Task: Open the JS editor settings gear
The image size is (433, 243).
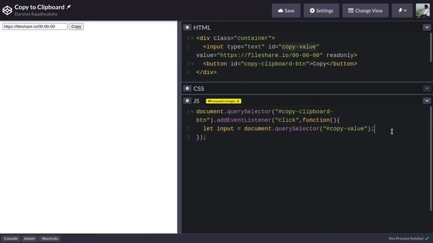Action: (x=187, y=101)
